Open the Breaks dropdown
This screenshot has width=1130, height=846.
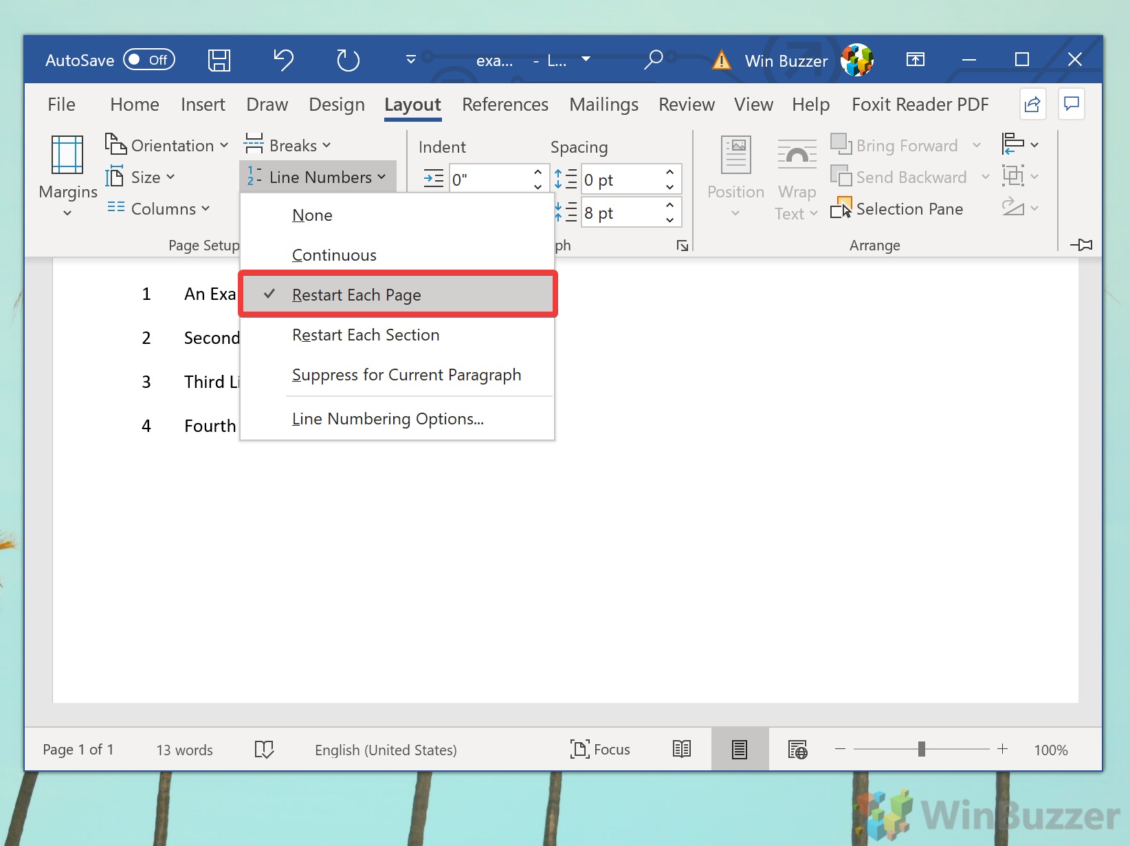click(287, 145)
